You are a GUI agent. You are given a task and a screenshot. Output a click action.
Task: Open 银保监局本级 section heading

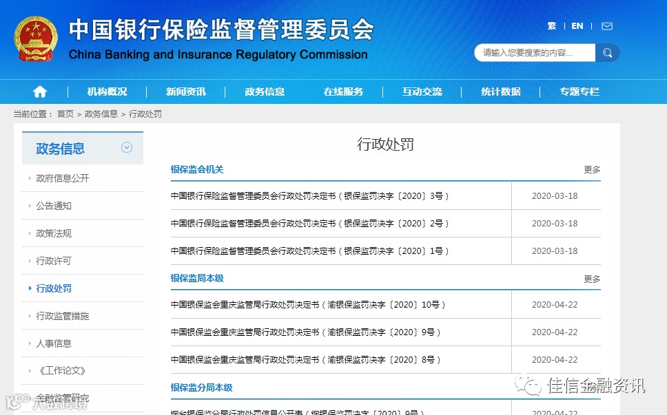197,278
